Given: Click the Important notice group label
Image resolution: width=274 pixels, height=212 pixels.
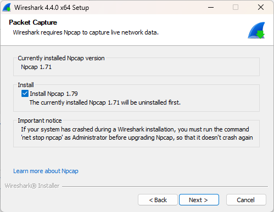Looking at the screenshot, I should [40, 121].
